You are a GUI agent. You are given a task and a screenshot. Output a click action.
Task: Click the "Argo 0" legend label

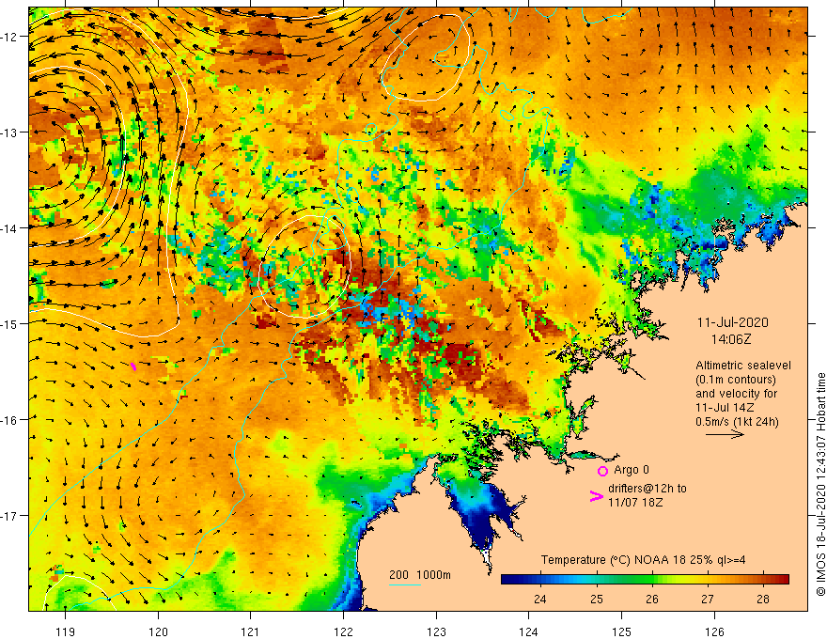[632, 470]
